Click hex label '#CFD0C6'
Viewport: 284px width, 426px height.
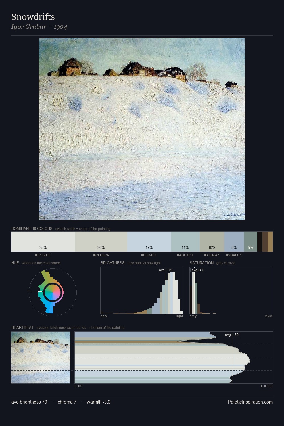101,255
